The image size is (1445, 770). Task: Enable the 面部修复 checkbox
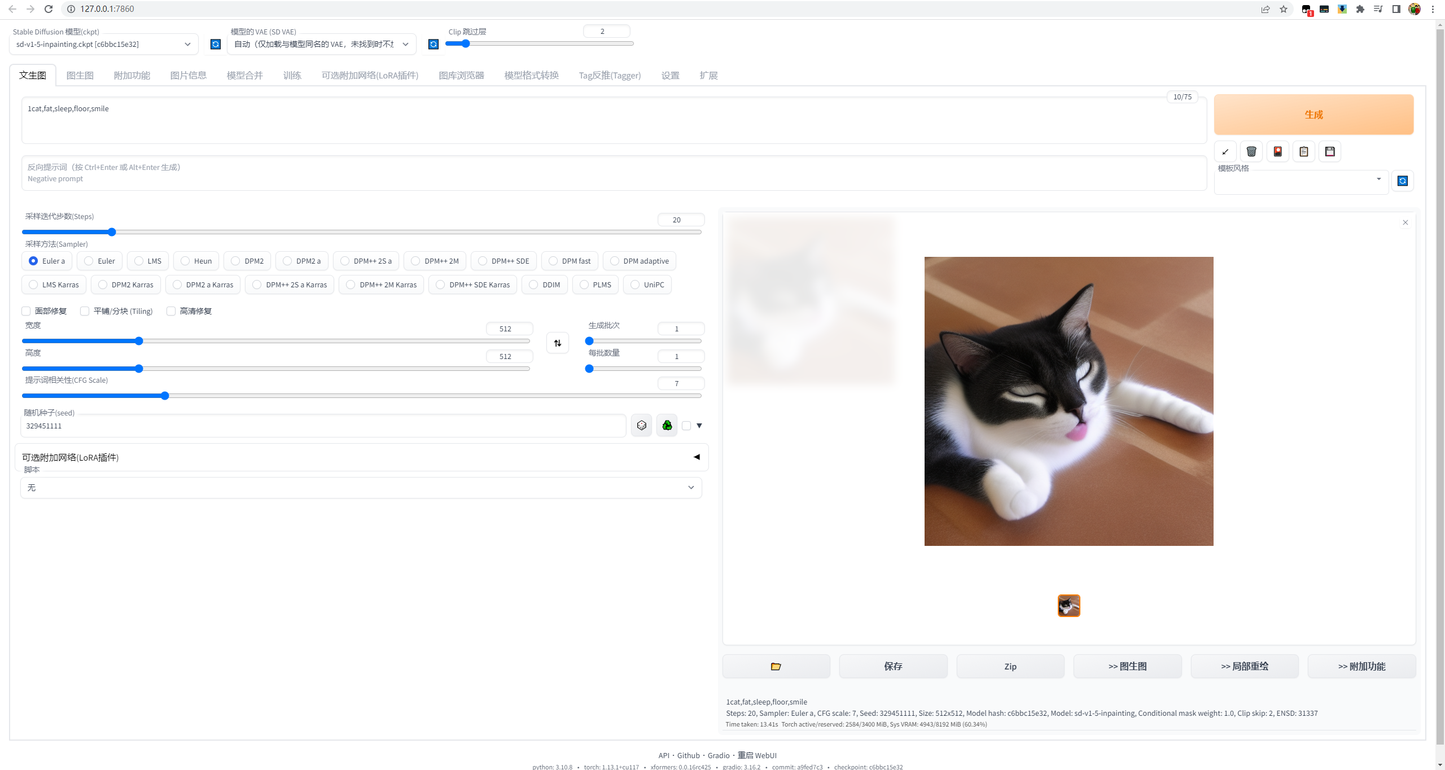pos(26,311)
